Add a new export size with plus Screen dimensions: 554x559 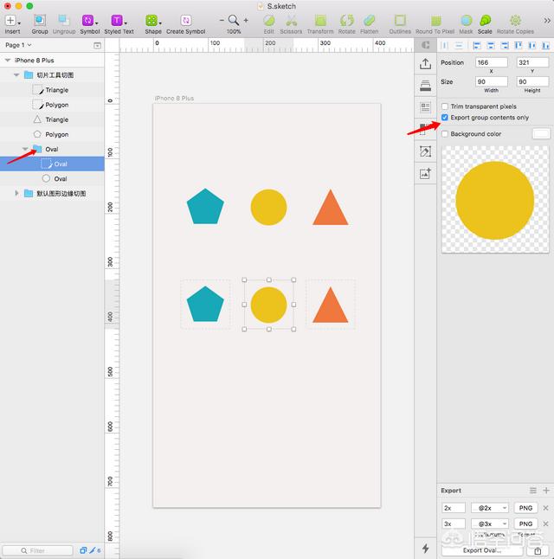click(x=545, y=491)
